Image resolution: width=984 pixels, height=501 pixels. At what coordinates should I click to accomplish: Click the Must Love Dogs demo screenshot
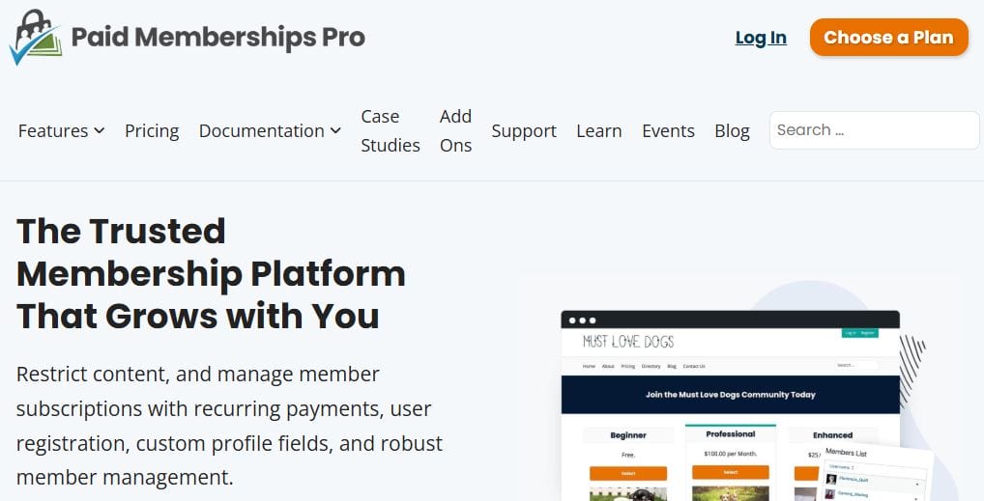[730, 405]
